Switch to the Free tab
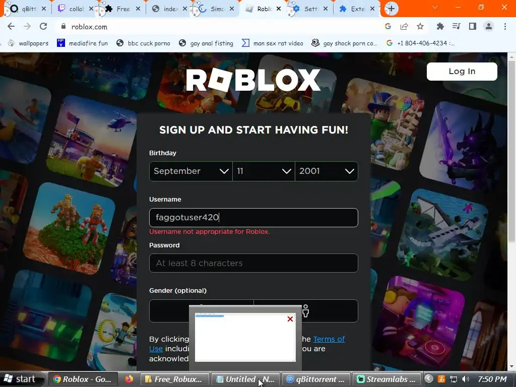The height and width of the screenshot is (387, 516). pos(122,9)
